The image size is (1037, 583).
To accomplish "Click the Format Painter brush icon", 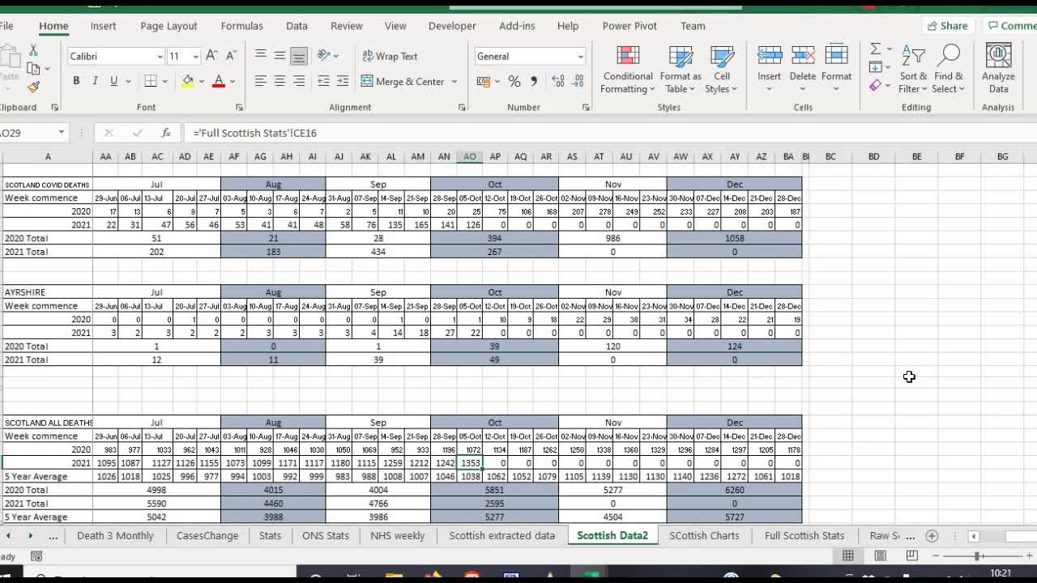I will (x=33, y=87).
